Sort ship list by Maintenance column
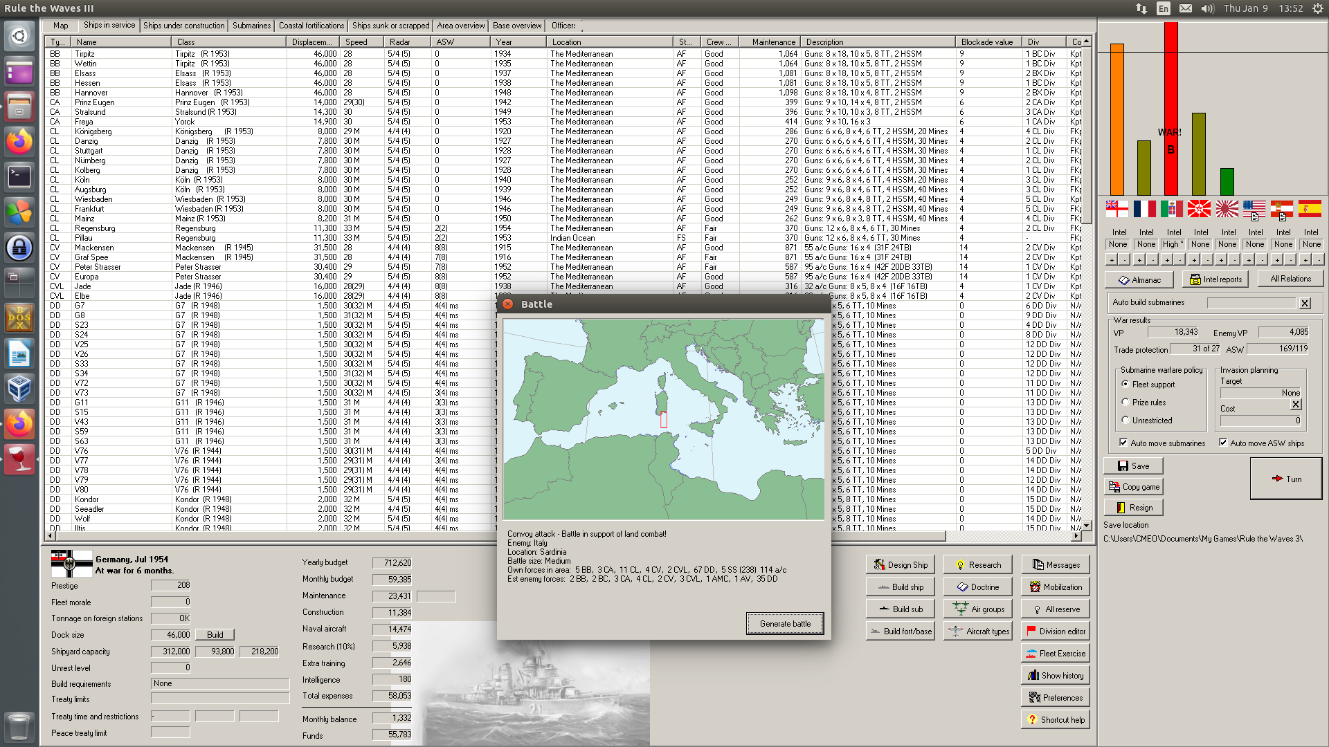This screenshot has width=1329, height=747. pos(768,42)
